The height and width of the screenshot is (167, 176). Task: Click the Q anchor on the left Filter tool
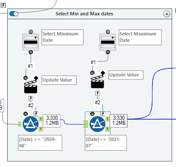(26, 114)
